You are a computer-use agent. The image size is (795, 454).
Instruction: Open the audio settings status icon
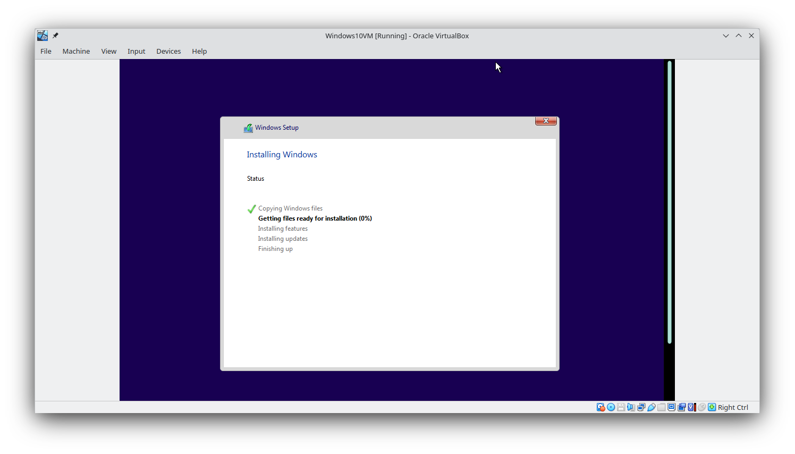pyautogui.click(x=631, y=407)
